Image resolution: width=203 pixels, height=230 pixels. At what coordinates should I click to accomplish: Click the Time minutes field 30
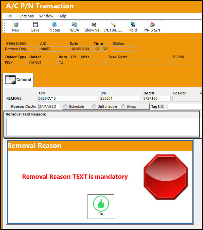pyautogui.click(x=105, y=49)
